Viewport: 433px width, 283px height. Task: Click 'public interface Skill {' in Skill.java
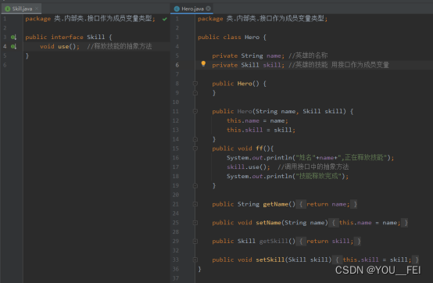tap(69, 37)
